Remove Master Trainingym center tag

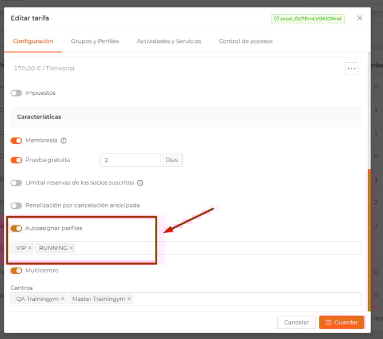point(129,299)
